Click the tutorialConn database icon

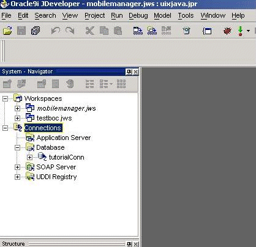click(x=42, y=157)
